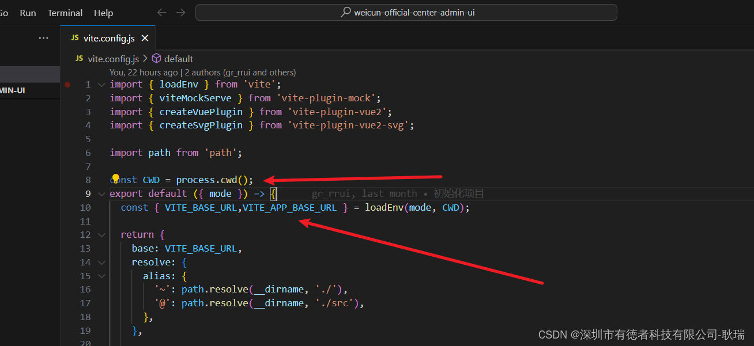Collapse the return block fold on line 12
754x346 pixels.
pos(101,235)
